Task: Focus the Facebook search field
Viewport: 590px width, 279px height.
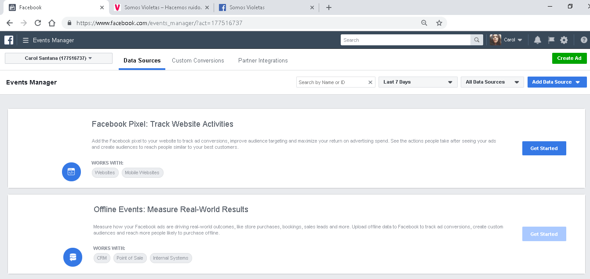Action: (x=405, y=40)
